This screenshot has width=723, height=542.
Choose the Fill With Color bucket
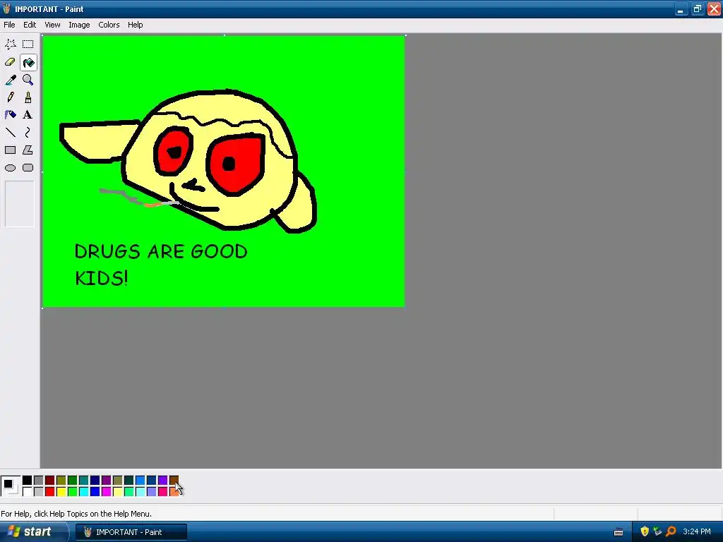[x=28, y=62]
